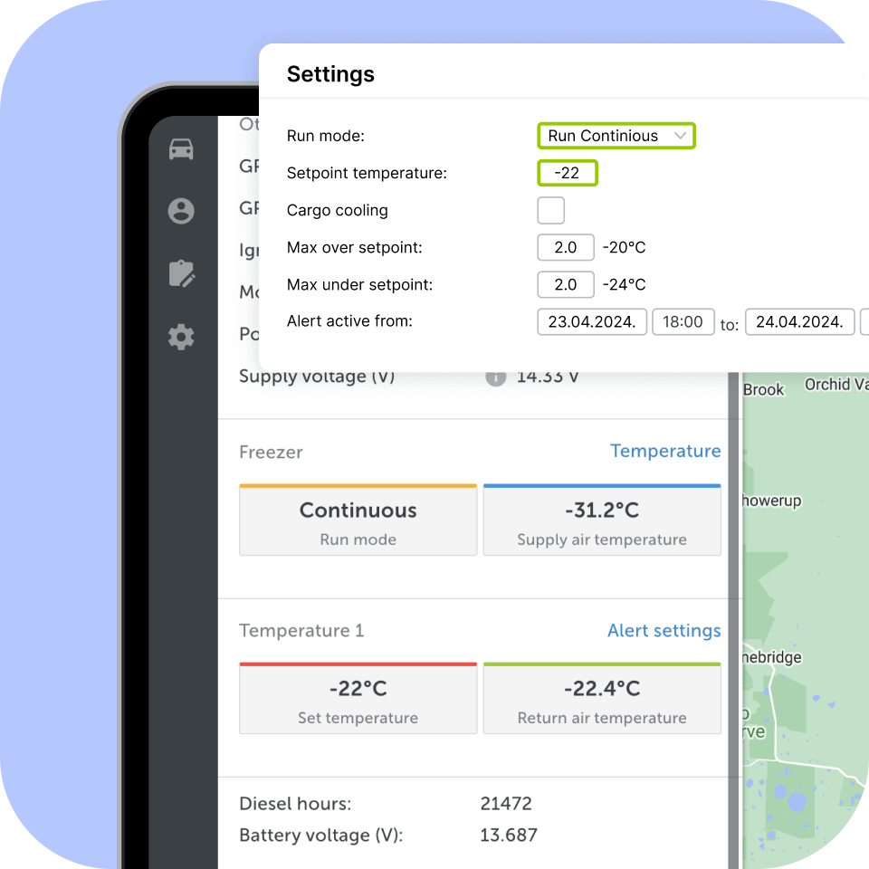Click the alert start time 18:00 field
Image resolution: width=869 pixels, height=869 pixels.
683,322
